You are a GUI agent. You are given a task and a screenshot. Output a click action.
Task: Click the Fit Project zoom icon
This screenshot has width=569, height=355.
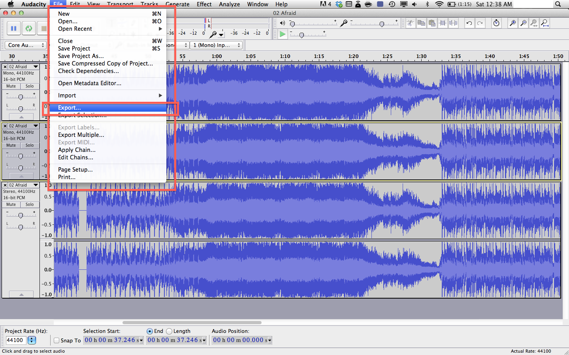coord(545,23)
